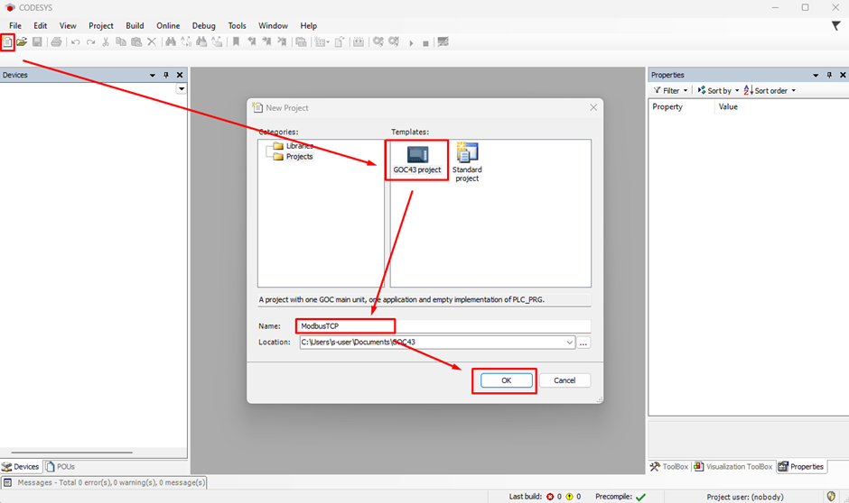
Task: Switch to the Visualization ToolBox tab
Action: (x=733, y=467)
